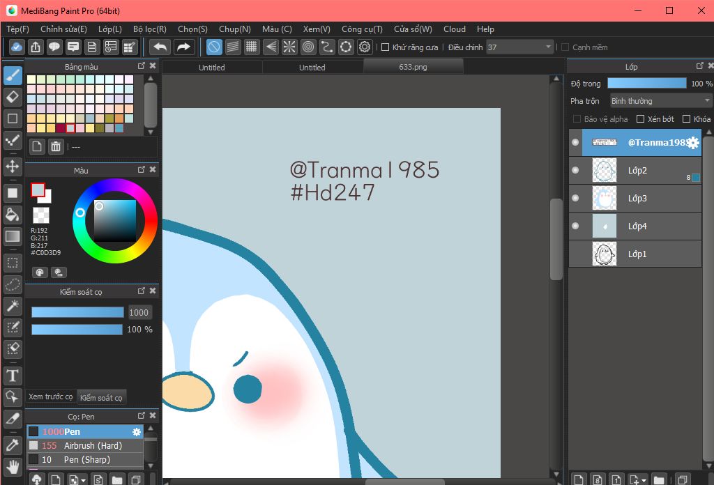
Task: Hide the Lớp2 layer
Action: 575,170
